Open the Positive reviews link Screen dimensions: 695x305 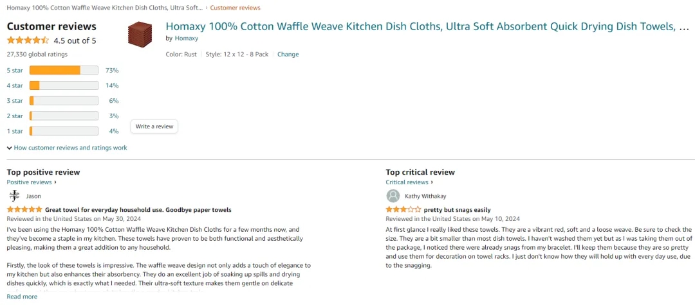tap(31, 182)
